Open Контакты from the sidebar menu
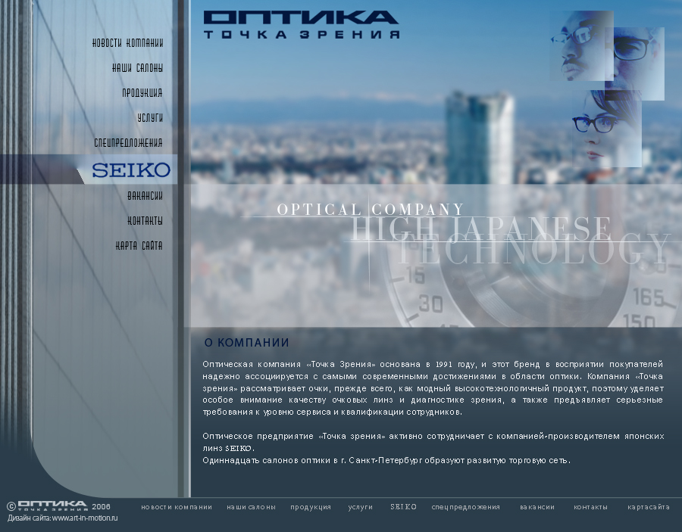Image resolution: width=682 pixels, height=532 pixels. tap(145, 221)
